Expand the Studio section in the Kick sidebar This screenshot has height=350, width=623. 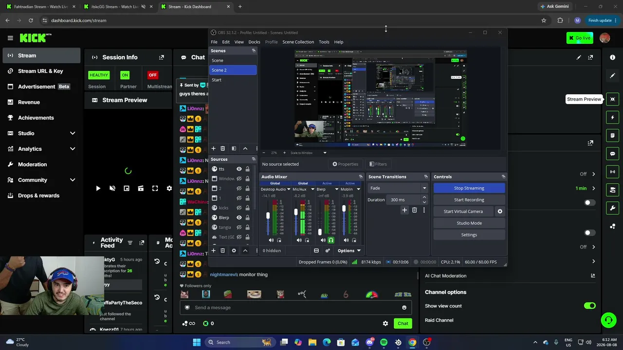point(73,133)
